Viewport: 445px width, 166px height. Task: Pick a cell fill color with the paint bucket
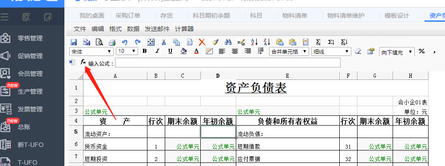coord(183,51)
